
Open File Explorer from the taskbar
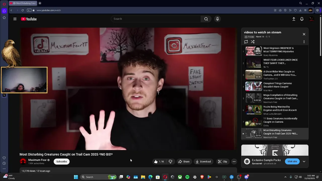143,177
